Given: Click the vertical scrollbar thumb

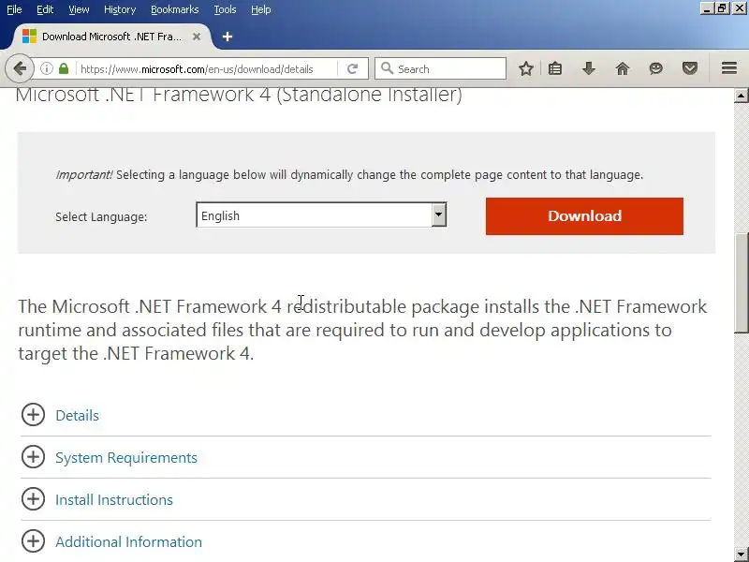Looking at the screenshot, I should [x=741, y=281].
